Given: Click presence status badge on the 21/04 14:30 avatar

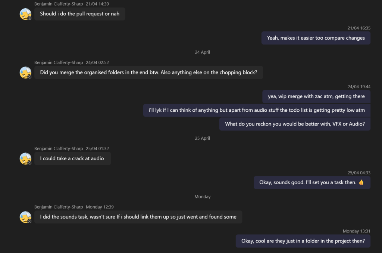Looking at the screenshot, I should (29, 18).
